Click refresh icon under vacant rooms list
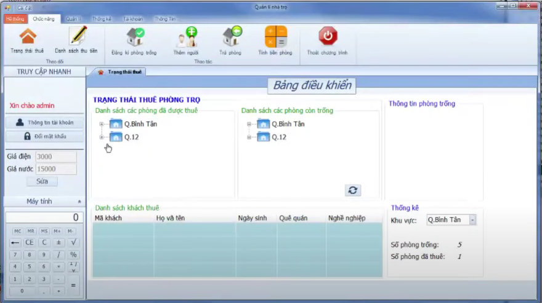Viewport: 542px width, 303px height. coord(353,191)
